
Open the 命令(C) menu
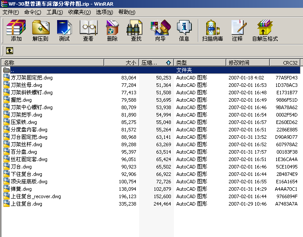[x=33, y=12]
